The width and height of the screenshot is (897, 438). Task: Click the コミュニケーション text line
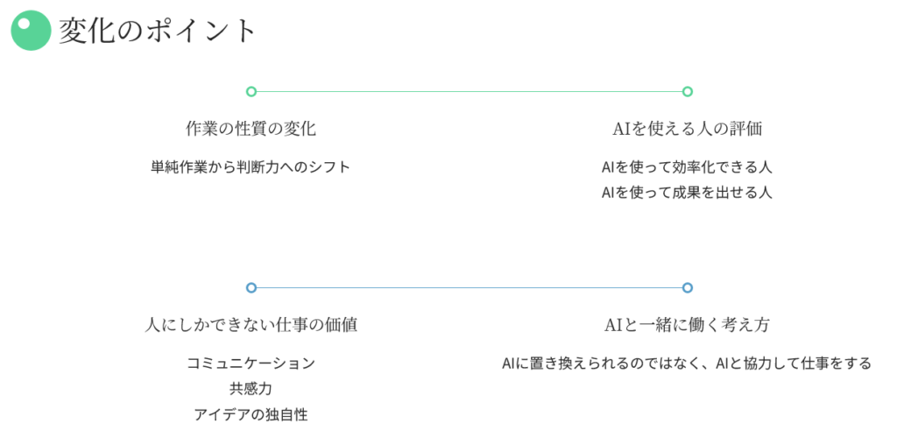[x=251, y=363]
